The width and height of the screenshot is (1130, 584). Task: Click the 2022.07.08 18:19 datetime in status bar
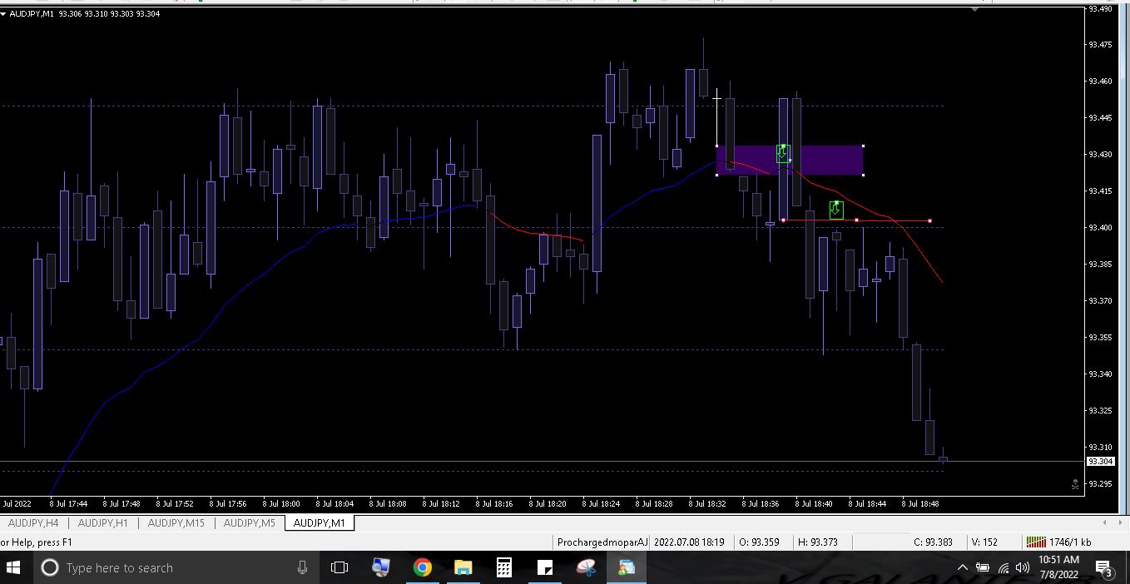pos(689,542)
